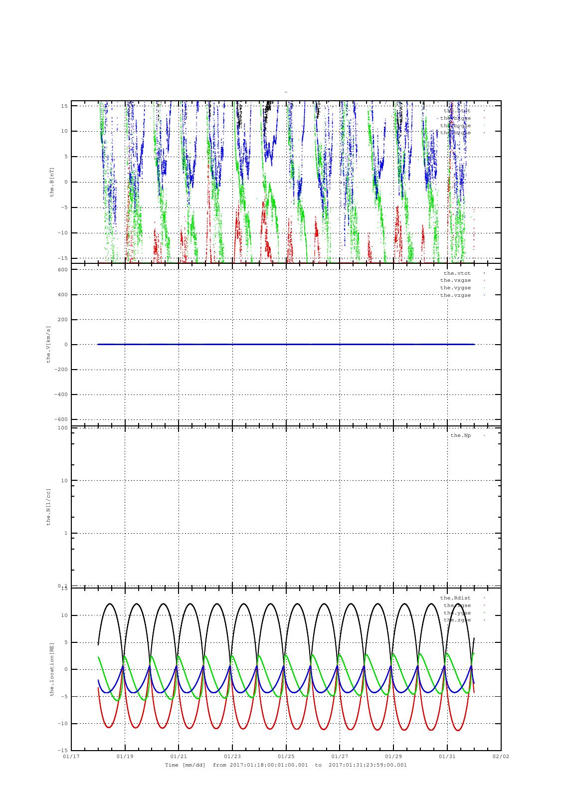Select the -200 velocity tick label

pyautogui.click(x=61, y=370)
